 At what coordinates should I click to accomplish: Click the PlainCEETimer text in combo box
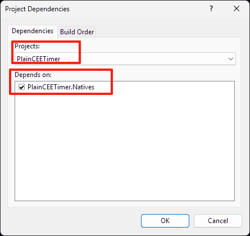pyautogui.click(x=39, y=59)
